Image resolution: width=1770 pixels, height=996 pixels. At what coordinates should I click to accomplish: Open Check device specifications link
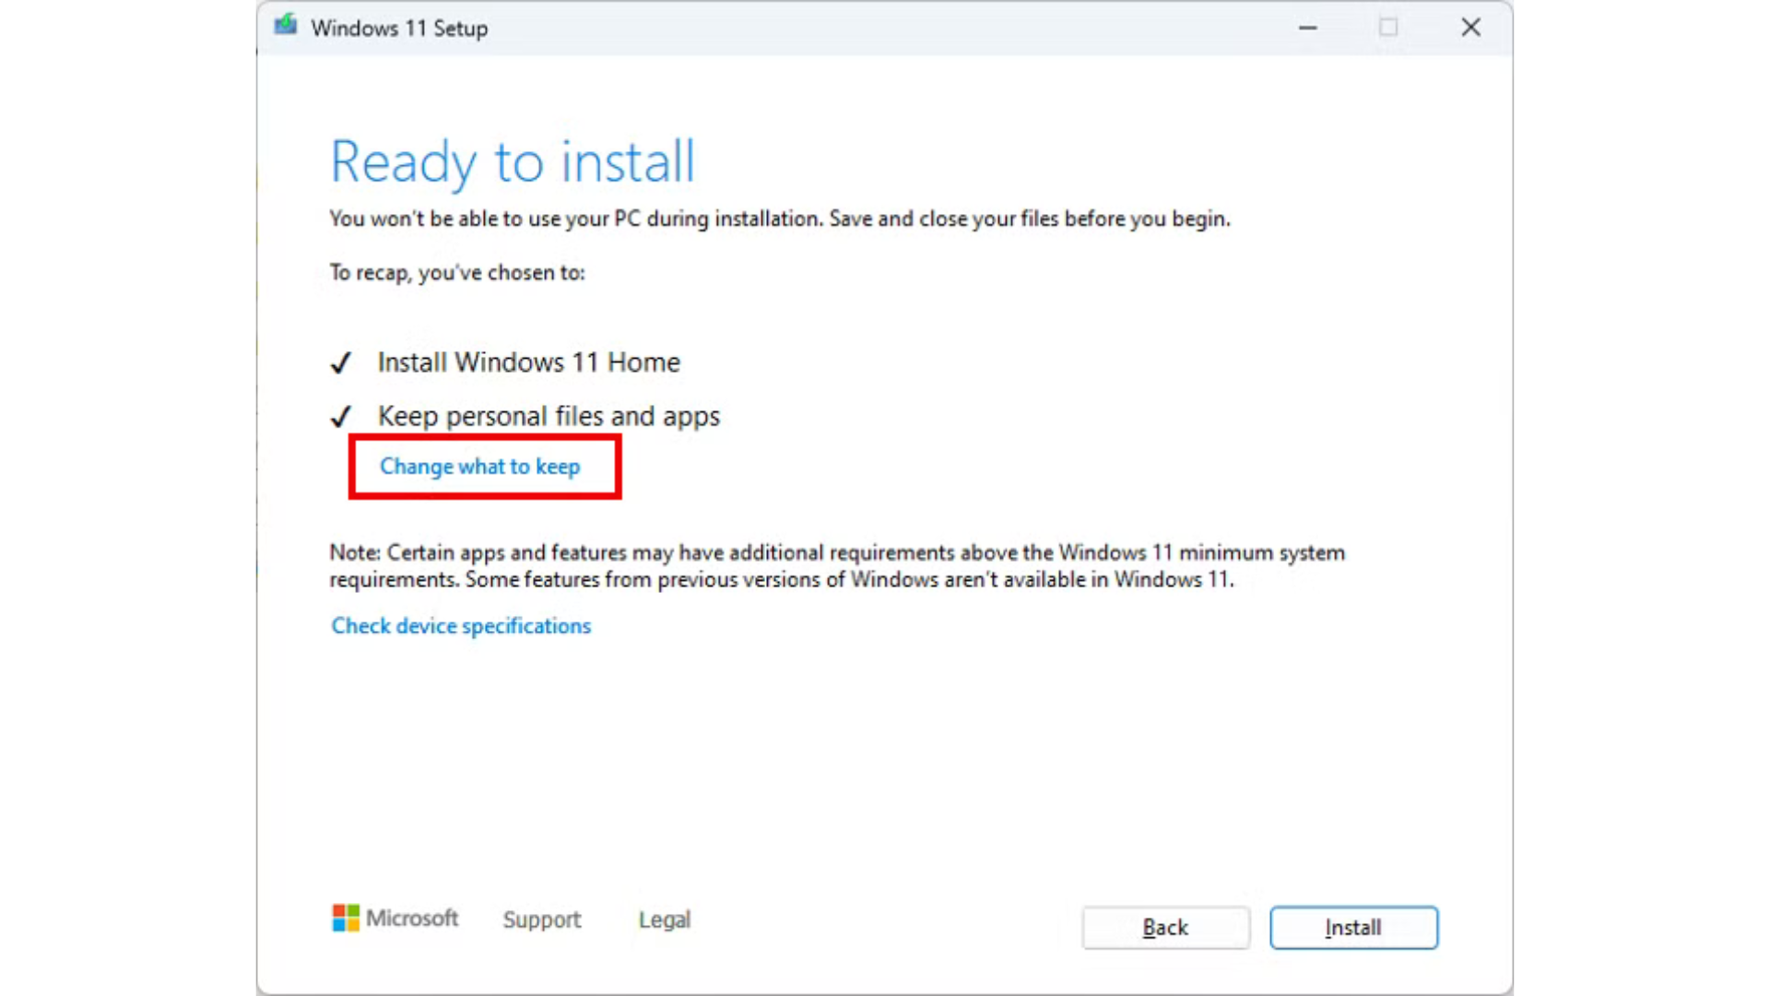pos(461,626)
